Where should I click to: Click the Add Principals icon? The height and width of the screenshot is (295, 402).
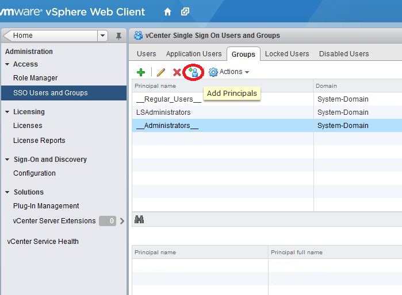[x=194, y=72]
